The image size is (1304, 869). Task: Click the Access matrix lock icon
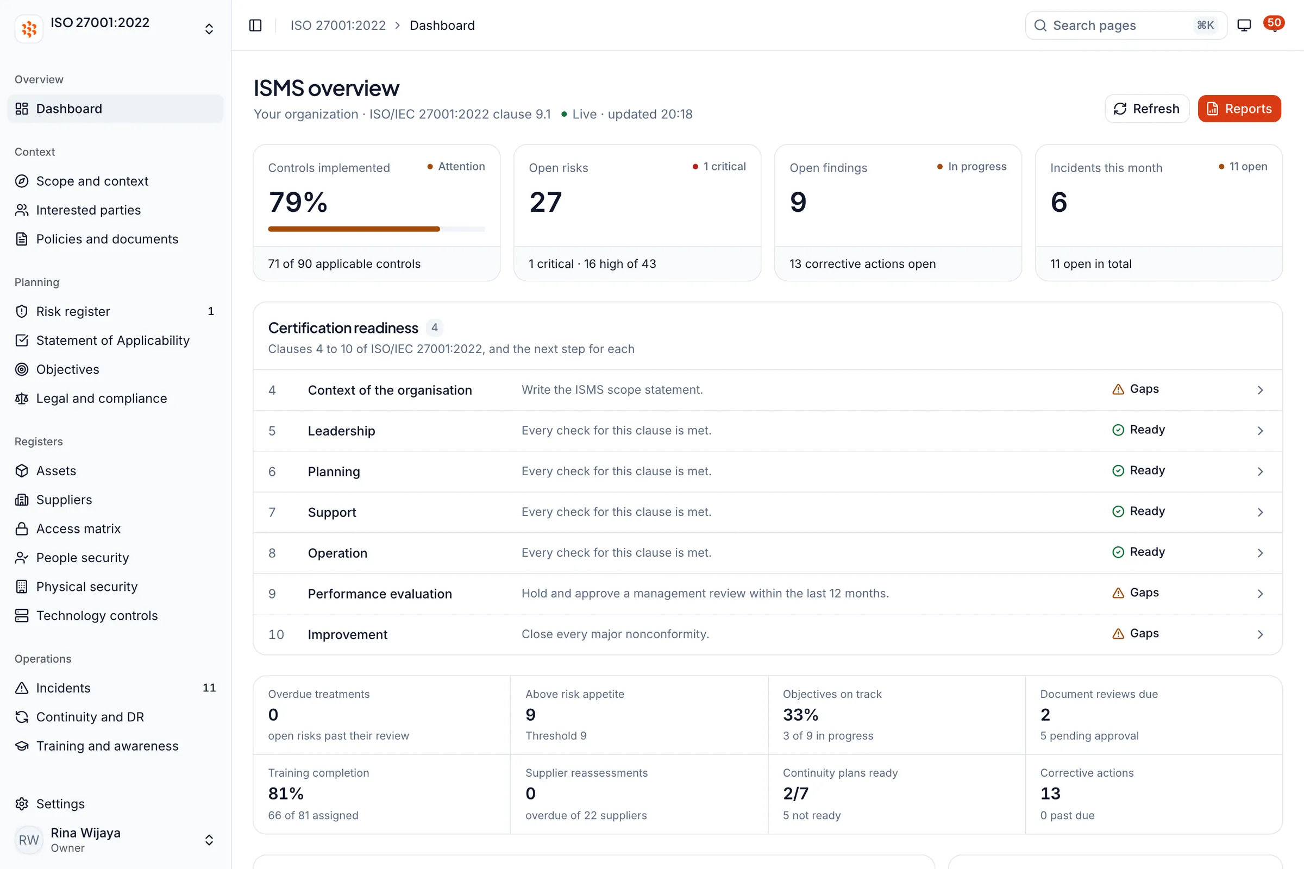click(22, 528)
